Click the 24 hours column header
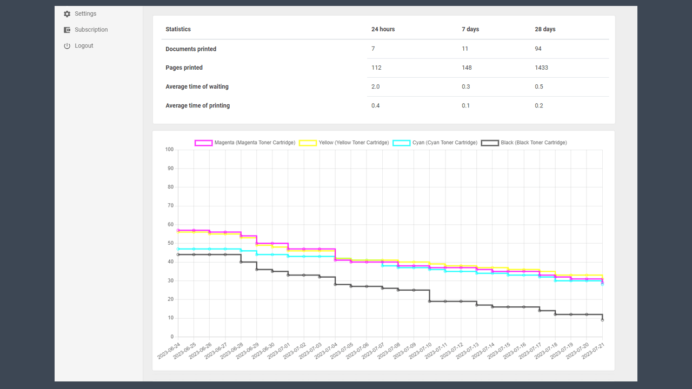Screen dimensions: 692x389 383,29
